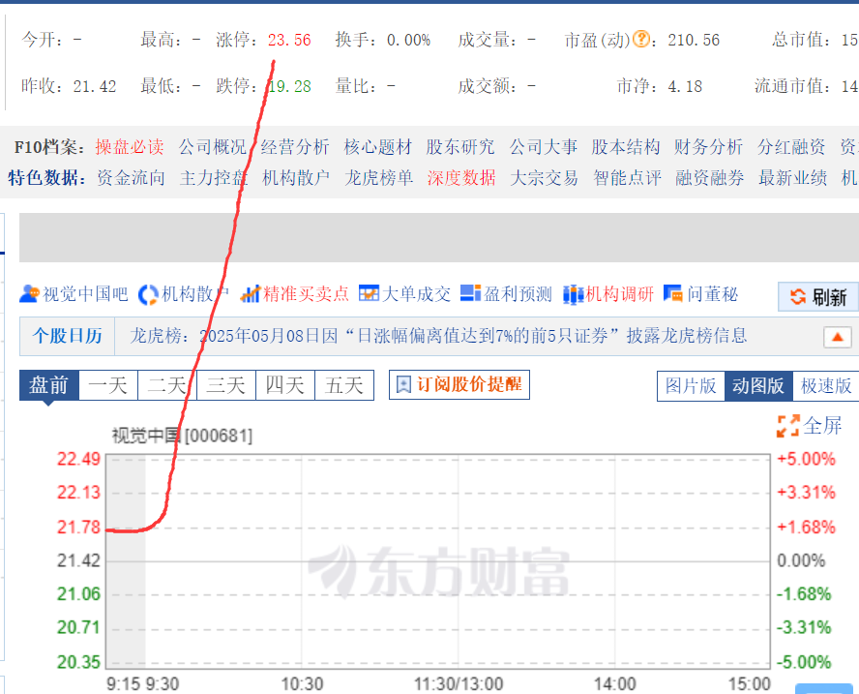Click the 跌停 value 19.28
Image resolution: width=859 pixels, height=694 pixels.
[289, 86]
